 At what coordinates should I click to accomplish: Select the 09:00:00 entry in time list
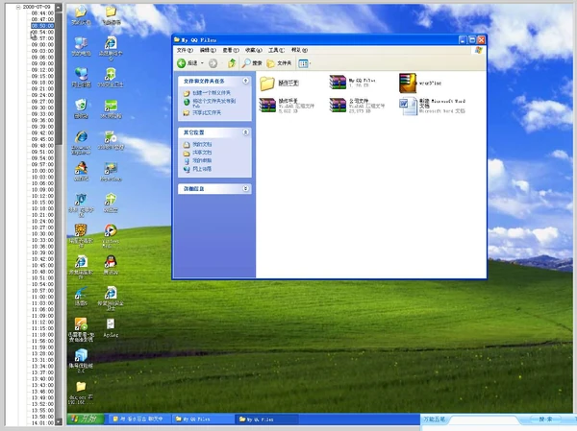click(x=42, y=45)
